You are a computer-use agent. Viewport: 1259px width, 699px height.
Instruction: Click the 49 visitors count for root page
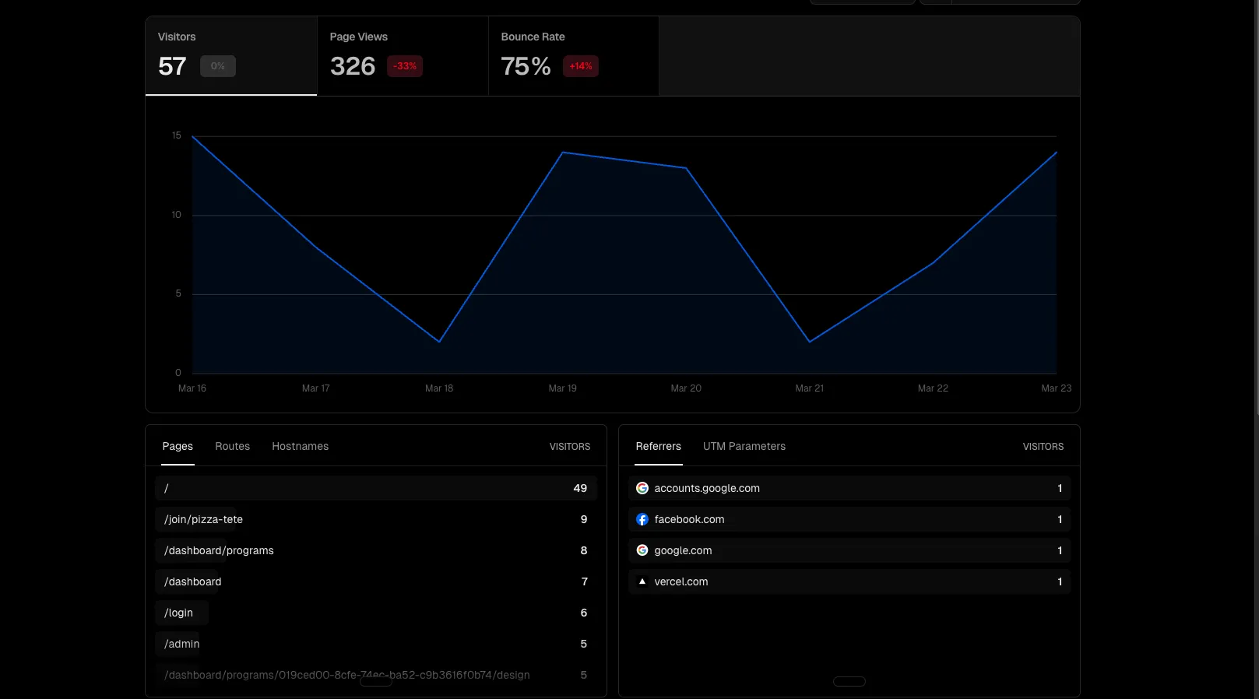[x=580, y=488]
